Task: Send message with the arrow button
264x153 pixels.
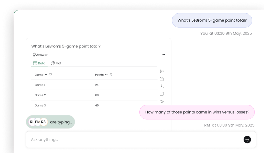Action: tap(247, 140)
